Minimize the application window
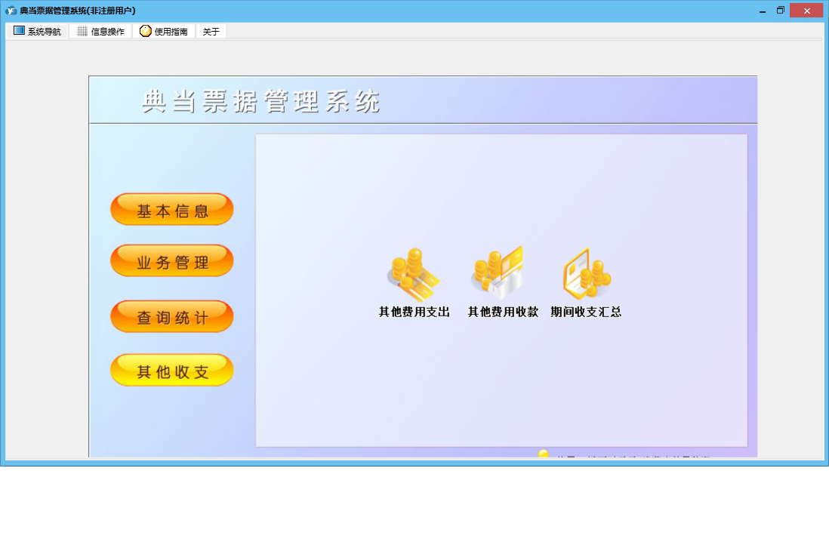 [763, 11]
